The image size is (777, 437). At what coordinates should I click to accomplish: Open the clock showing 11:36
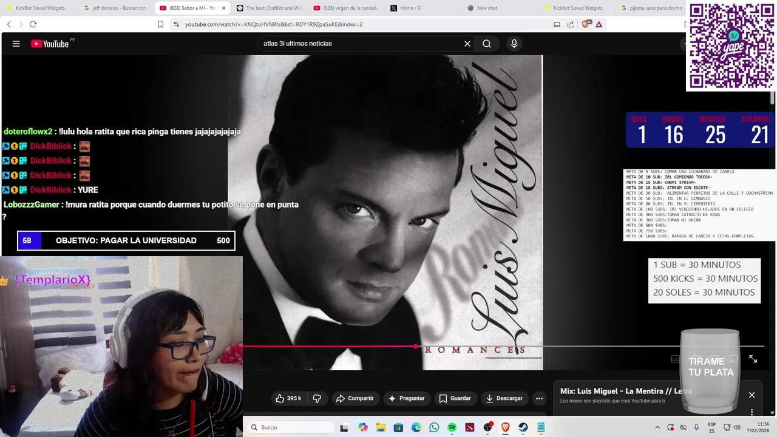[759, 427]
